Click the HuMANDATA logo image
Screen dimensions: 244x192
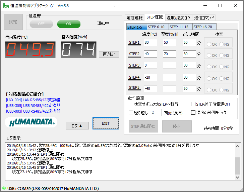pyautogui.click(x=31, y=123)
